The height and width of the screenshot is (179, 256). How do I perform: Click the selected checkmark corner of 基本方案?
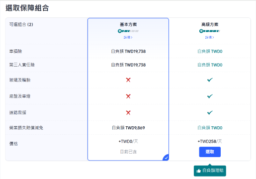click(x=166, y=158)
